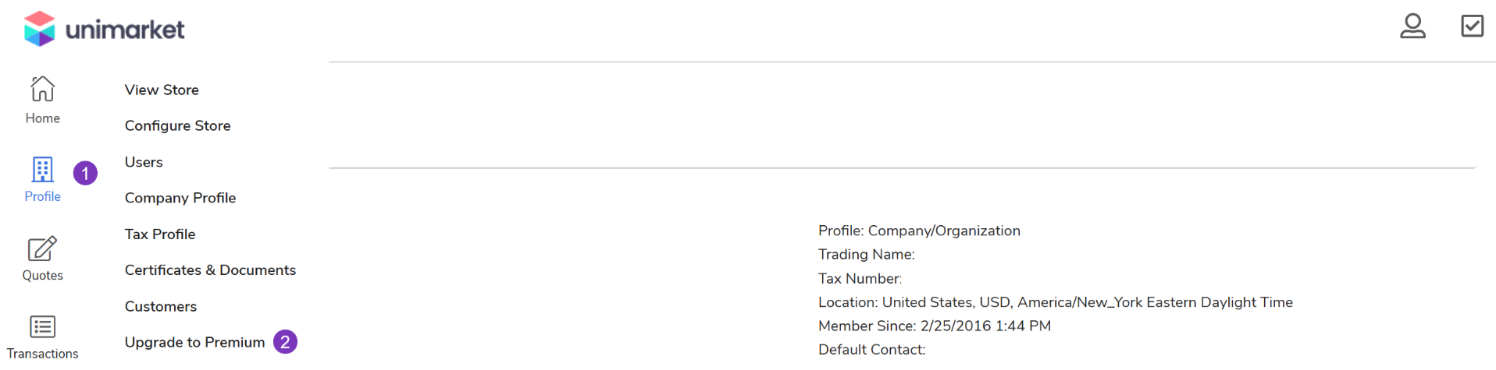Open the Transactions list icon

[42, 326]
